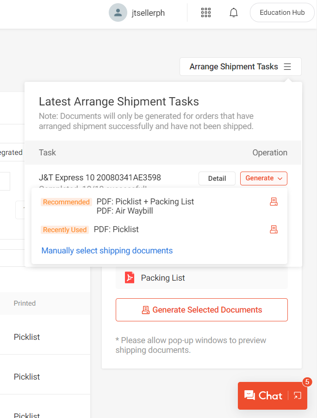Viewport: 317px width, 418px height.
Task: Print the Recently Used Picklist via printer icon
Action: [x=273, y=229]
